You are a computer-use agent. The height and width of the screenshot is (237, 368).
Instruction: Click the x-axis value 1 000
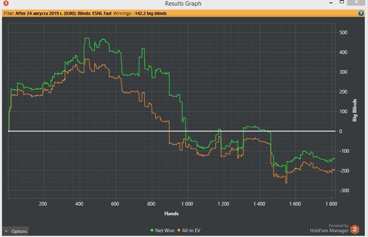click(x=187, y=204)
